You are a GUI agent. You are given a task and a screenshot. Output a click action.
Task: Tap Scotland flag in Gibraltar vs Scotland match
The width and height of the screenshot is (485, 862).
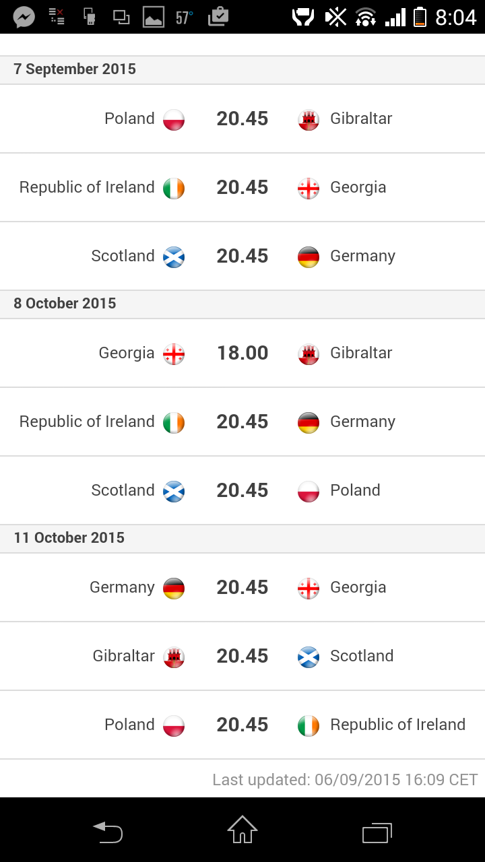tap(309, 657)
